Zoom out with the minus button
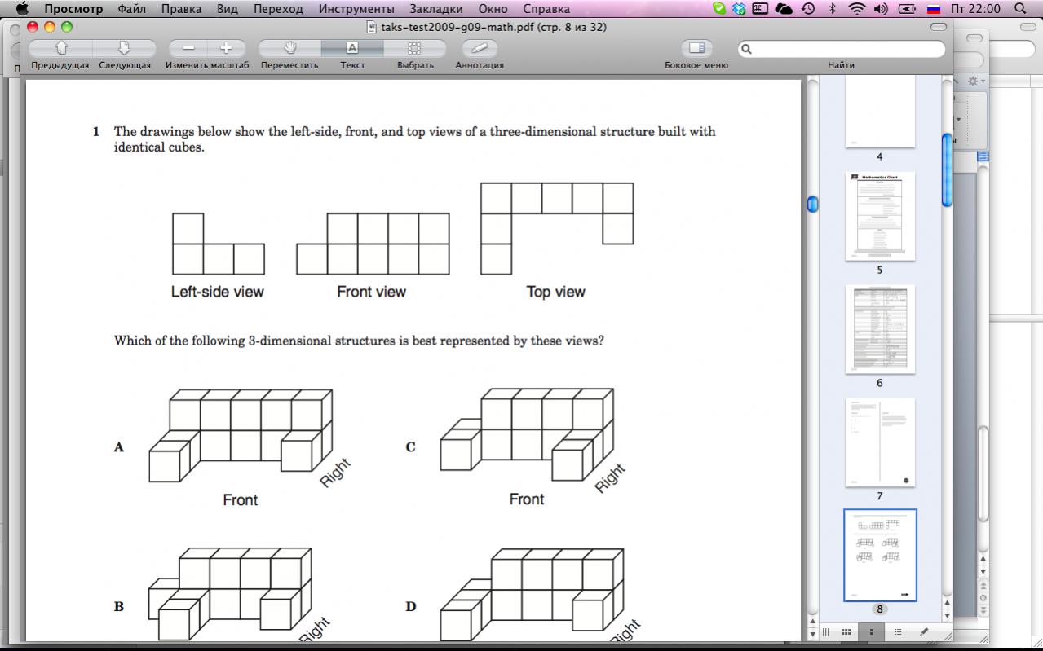Image resolution: width=1043 pixels, height=651 pixels. (188, 48)
